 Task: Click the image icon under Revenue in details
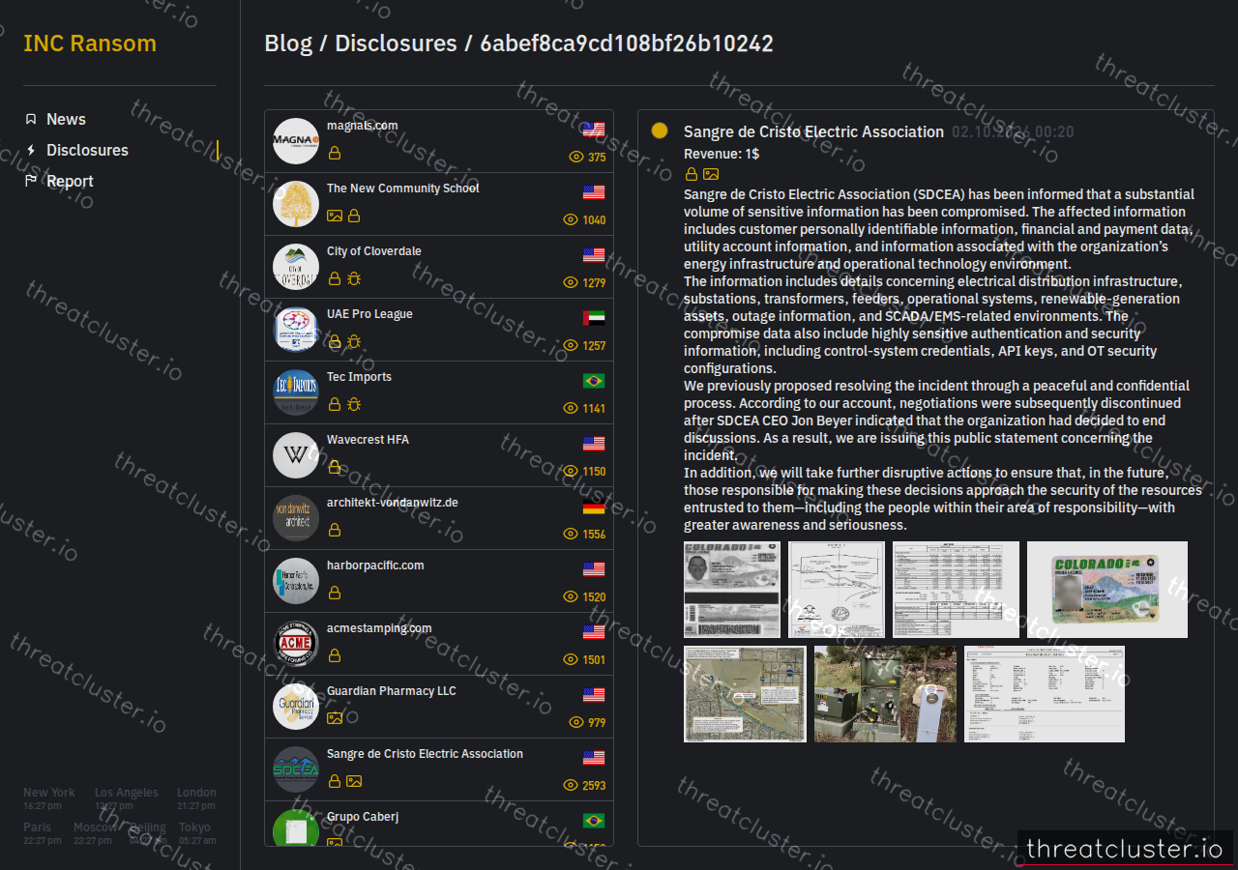tap(711, 174)
